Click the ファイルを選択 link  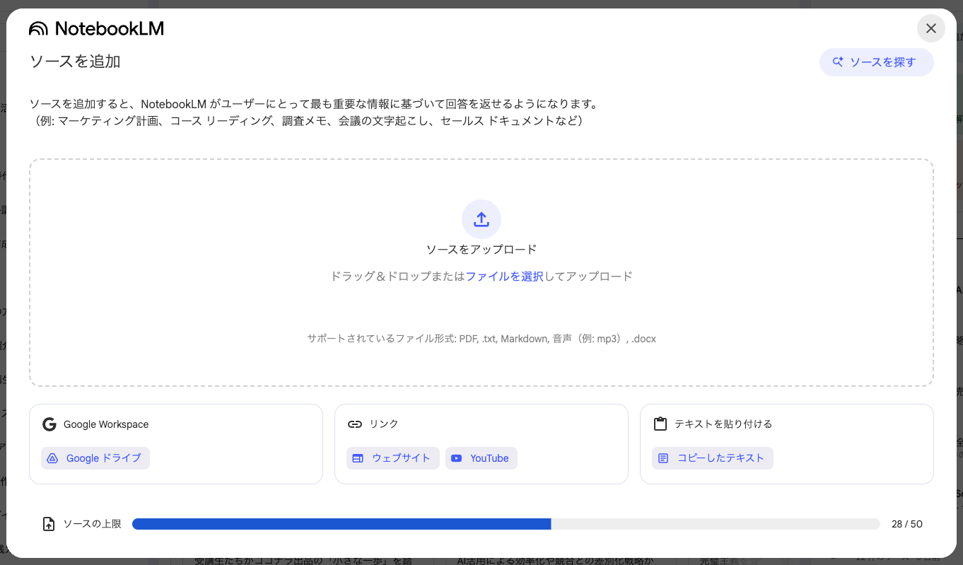coord(505,276)
